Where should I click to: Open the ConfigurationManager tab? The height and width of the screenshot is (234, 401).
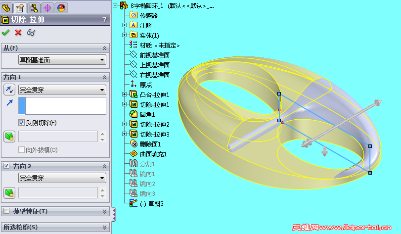[34, 8]
